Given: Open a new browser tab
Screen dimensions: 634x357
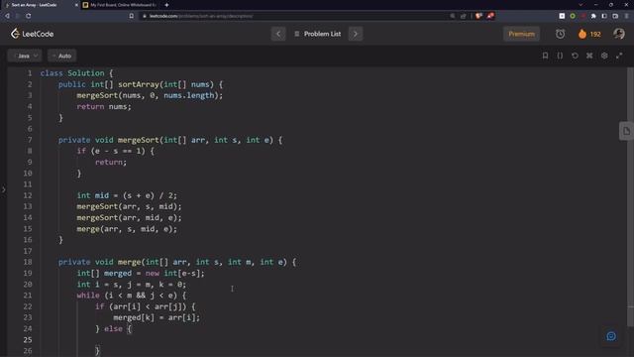Looking at the screenshot, I should tap(166, 5).
